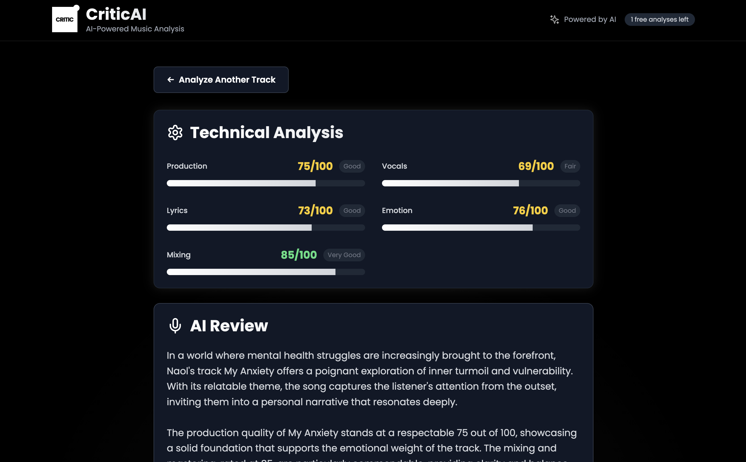This screenshot has height=462, width=746.
Task: Click the Production score progress bar
Action: point(266,183)
